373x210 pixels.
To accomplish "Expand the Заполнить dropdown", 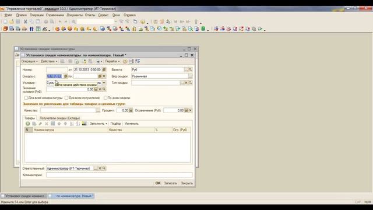I will [98, 124].
